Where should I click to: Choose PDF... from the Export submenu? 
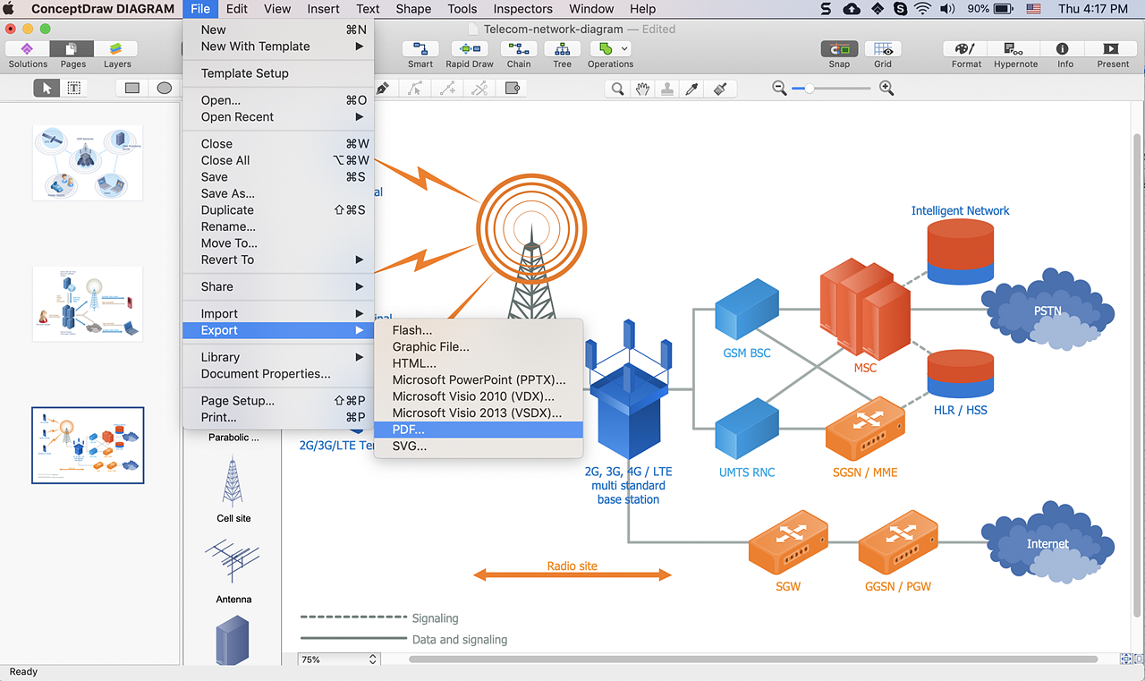coord(409,430)
